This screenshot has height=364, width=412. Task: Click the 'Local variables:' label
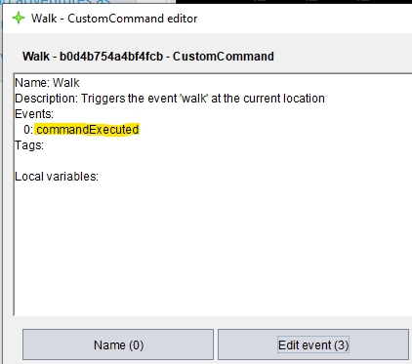[x=57, y=177]
